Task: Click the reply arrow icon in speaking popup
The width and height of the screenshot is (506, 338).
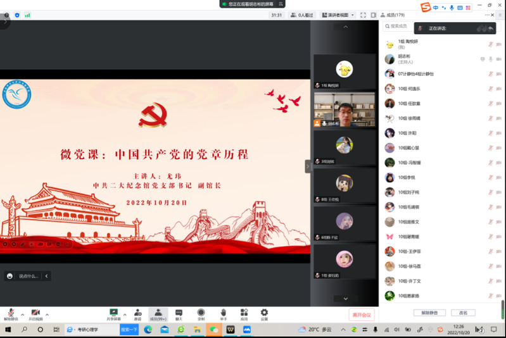Action: [x=491, y=28]
